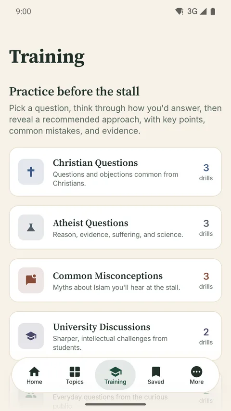Tap the 2 drills count on University Discussions
This screenshot has width=231, height=411.
[206, 336]
